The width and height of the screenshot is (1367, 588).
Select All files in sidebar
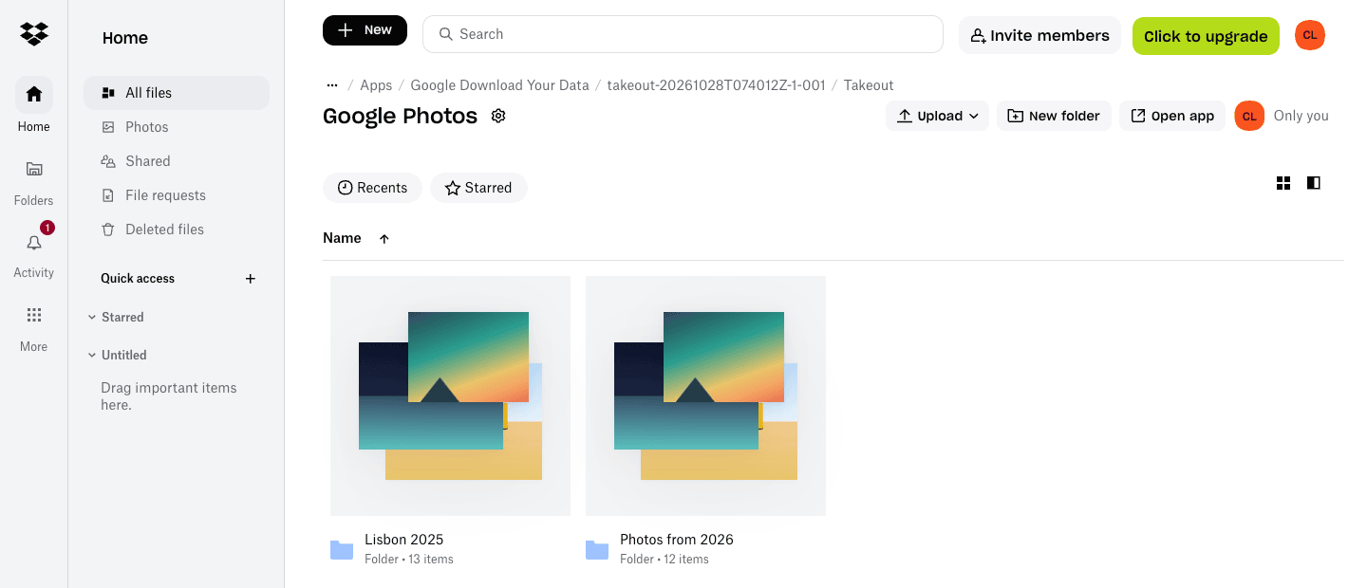177,93
